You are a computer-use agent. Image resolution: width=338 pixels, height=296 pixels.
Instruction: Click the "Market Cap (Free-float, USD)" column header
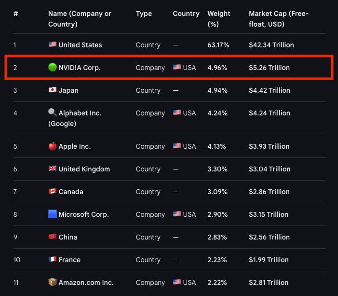278,19
